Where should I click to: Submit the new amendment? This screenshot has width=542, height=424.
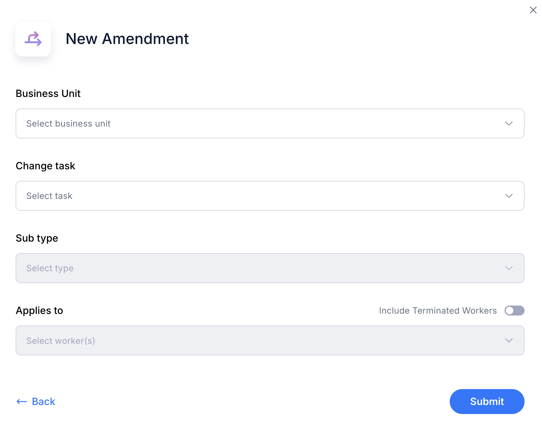(487, 402)
